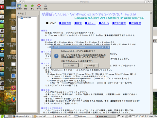Open the image viewer dock icon
157x118 pixels.
coord(2,45)
